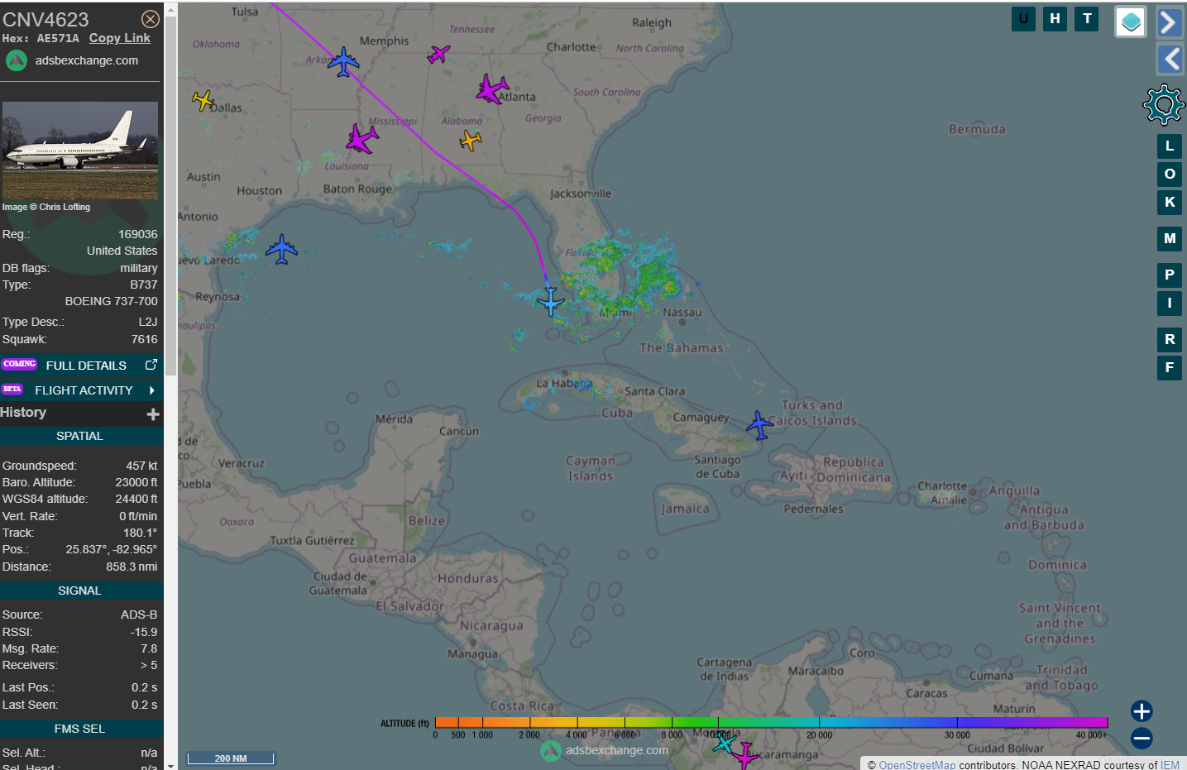This screenshot has width=1187, height=770.
Task: Click the FMS SEL section header
Action: [x=81, y=729]
